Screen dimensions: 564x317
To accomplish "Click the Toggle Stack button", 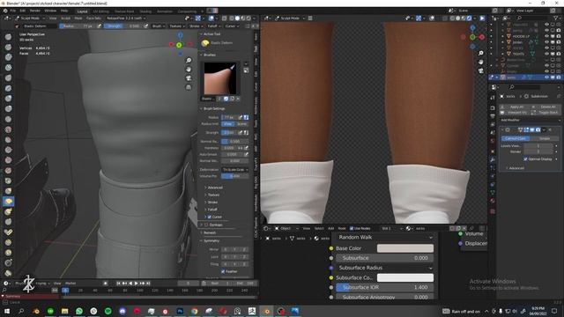I will click(545, 113).
